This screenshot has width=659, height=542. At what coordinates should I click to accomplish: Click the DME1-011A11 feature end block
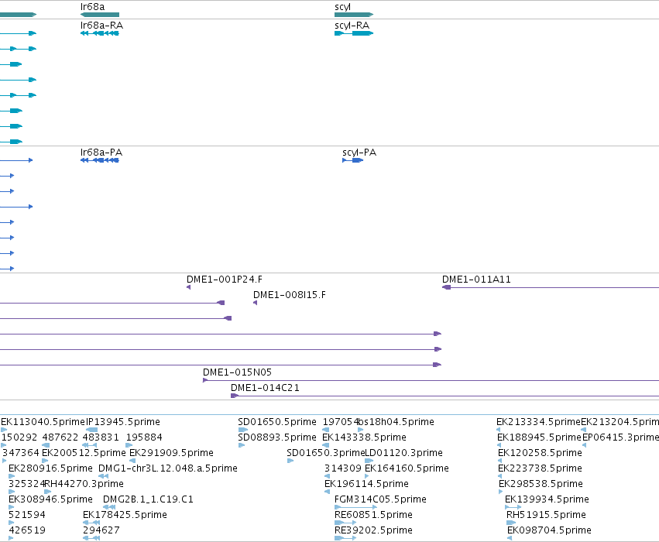[x=446, y=287]
